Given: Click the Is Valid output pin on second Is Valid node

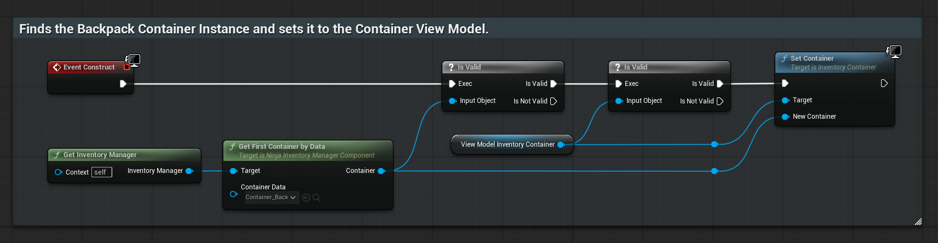Looking at the screenshot, I should (720, 84).
